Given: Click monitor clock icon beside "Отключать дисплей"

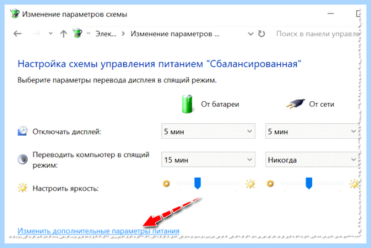Looking at the screenshot, I should coord(23,131).
